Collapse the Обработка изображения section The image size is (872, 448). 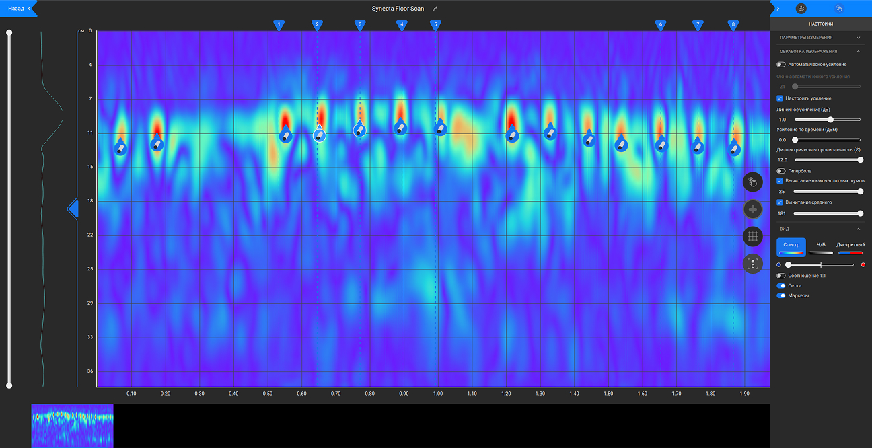858,51
